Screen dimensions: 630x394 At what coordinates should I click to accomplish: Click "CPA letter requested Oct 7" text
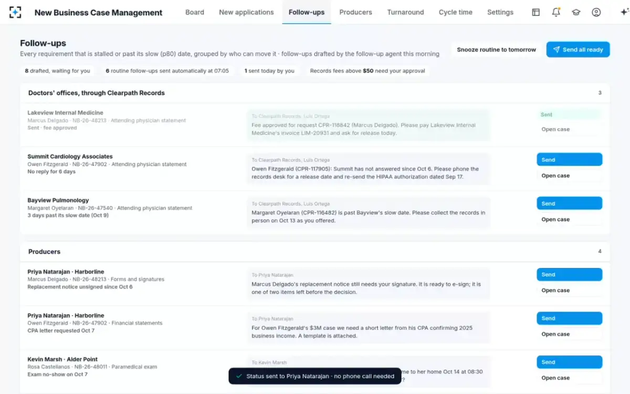pyautogui.click(x=61, y=331)
